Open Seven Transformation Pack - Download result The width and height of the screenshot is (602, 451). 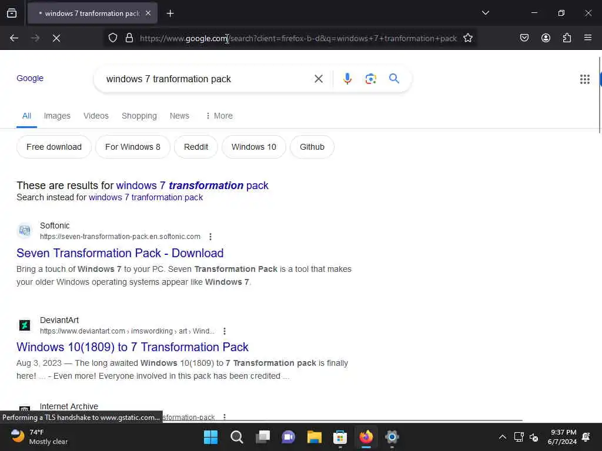[120, 253]
